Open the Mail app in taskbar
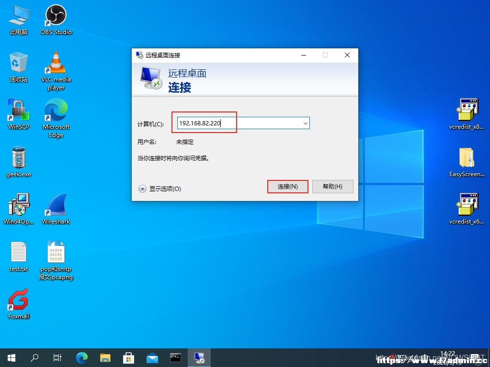Screen dimensions: 490x367 (x=152, y=357)
